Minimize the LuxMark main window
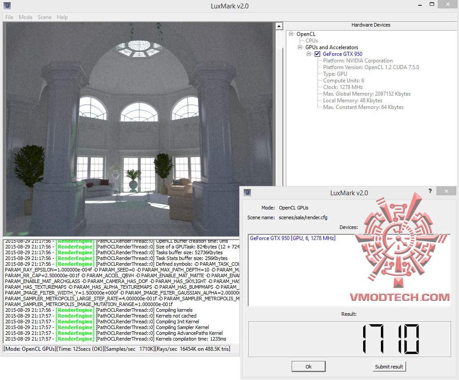 [x=420, y=5]
